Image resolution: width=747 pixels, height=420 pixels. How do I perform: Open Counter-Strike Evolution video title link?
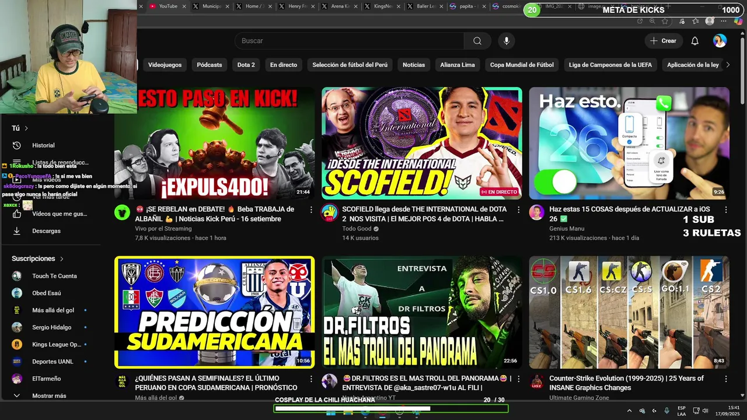pos(626,383)
